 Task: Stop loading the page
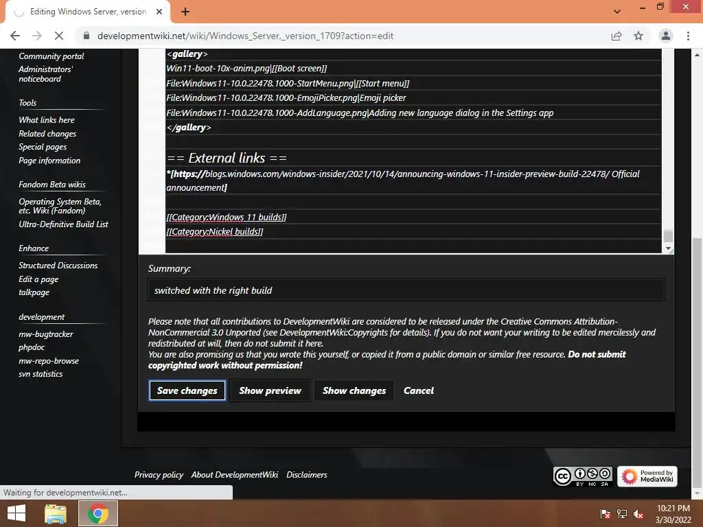[59, 36]
